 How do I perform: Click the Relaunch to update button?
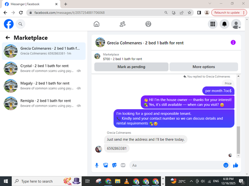point(229,12)
